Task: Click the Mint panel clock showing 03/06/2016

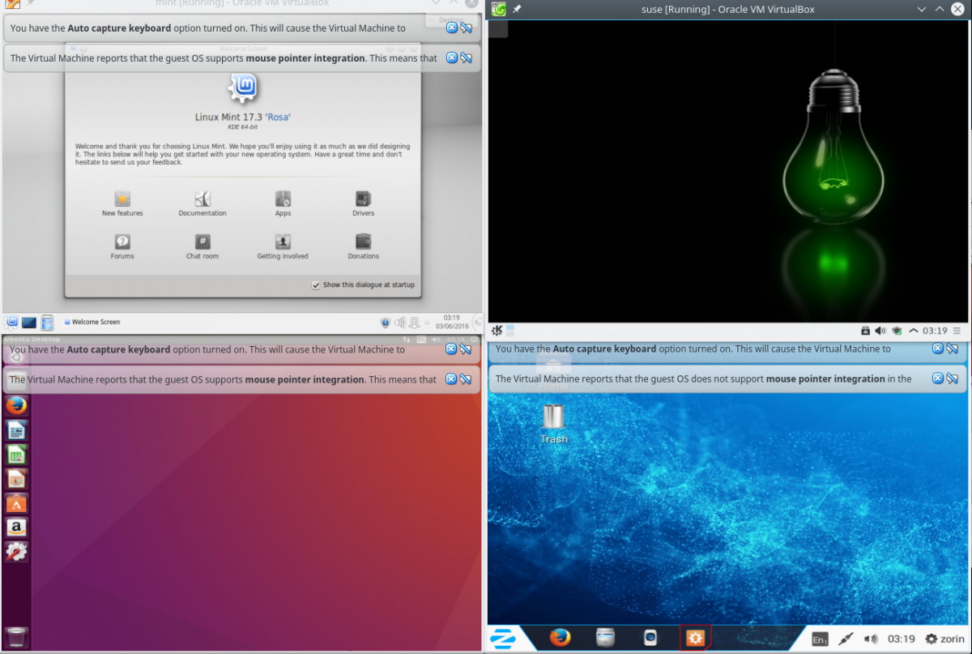Action: 452,322
